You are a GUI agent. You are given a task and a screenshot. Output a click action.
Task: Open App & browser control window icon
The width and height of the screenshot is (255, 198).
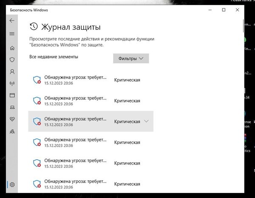12,95
